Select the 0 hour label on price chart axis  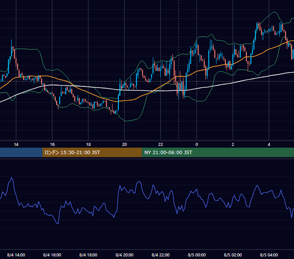click(197, 145)
